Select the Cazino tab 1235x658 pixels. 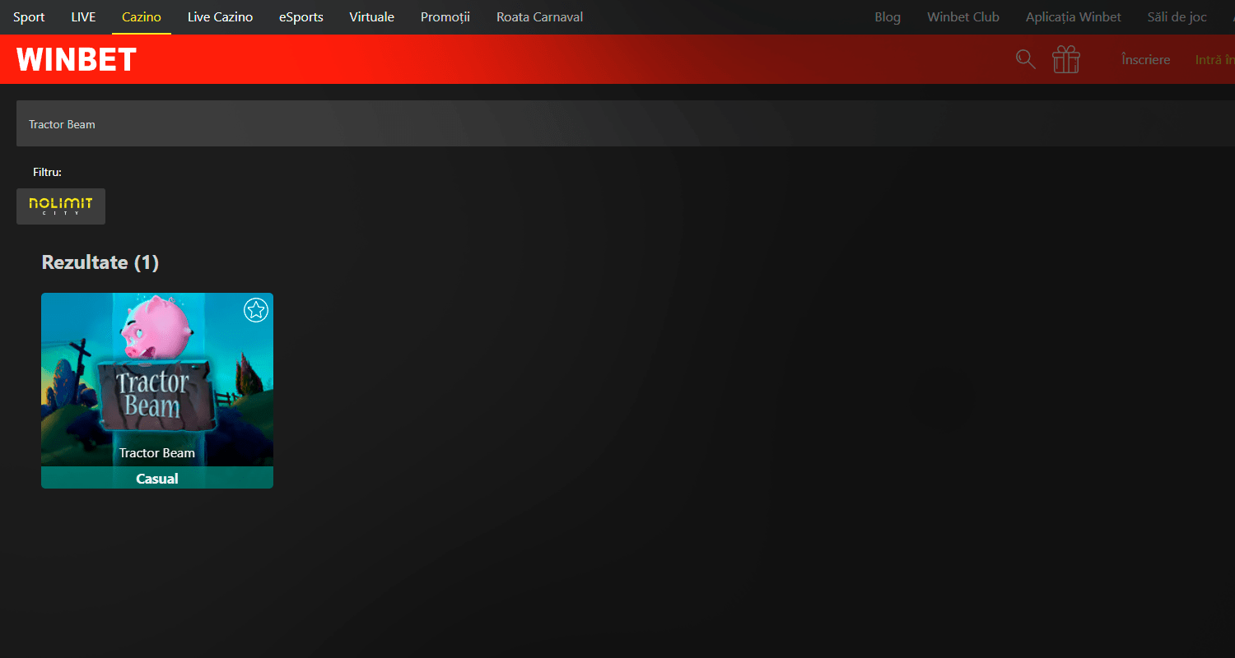(x=142, y=16)
